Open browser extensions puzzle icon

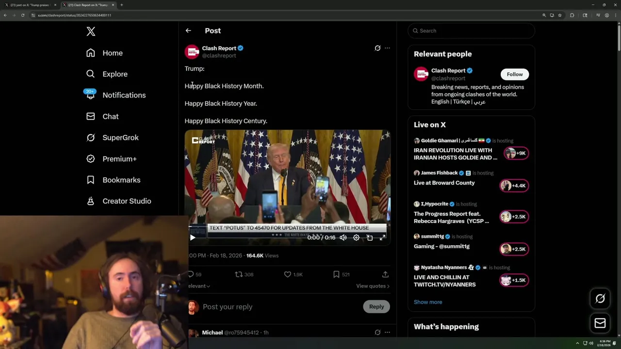point(572,15)
